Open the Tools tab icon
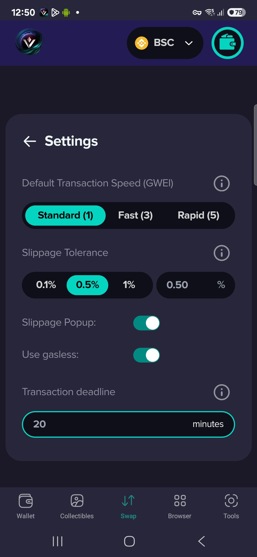 [231, 500]
